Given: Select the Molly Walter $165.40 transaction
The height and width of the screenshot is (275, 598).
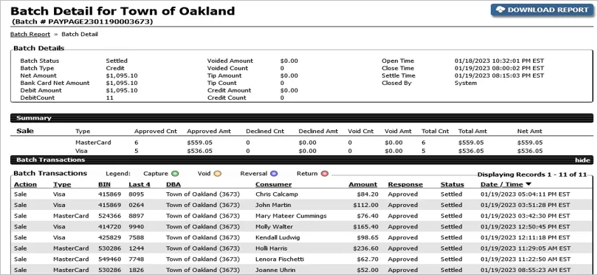Looking at the screenshot, I should pyautogui.click(x=302, y=226).
